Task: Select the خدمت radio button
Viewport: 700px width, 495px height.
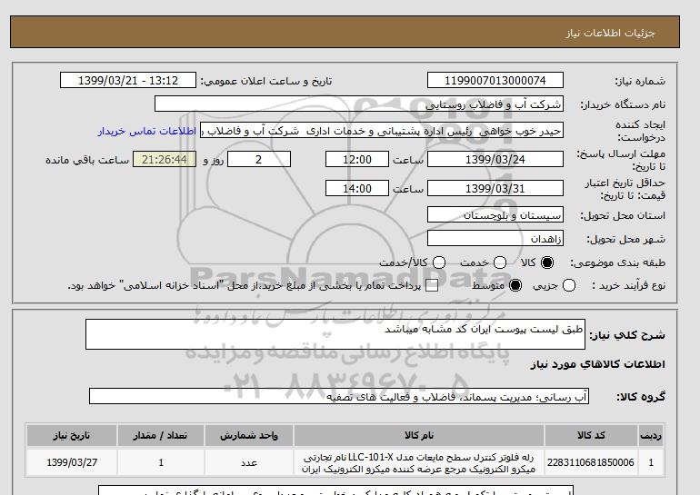Action: coord(500,262)
